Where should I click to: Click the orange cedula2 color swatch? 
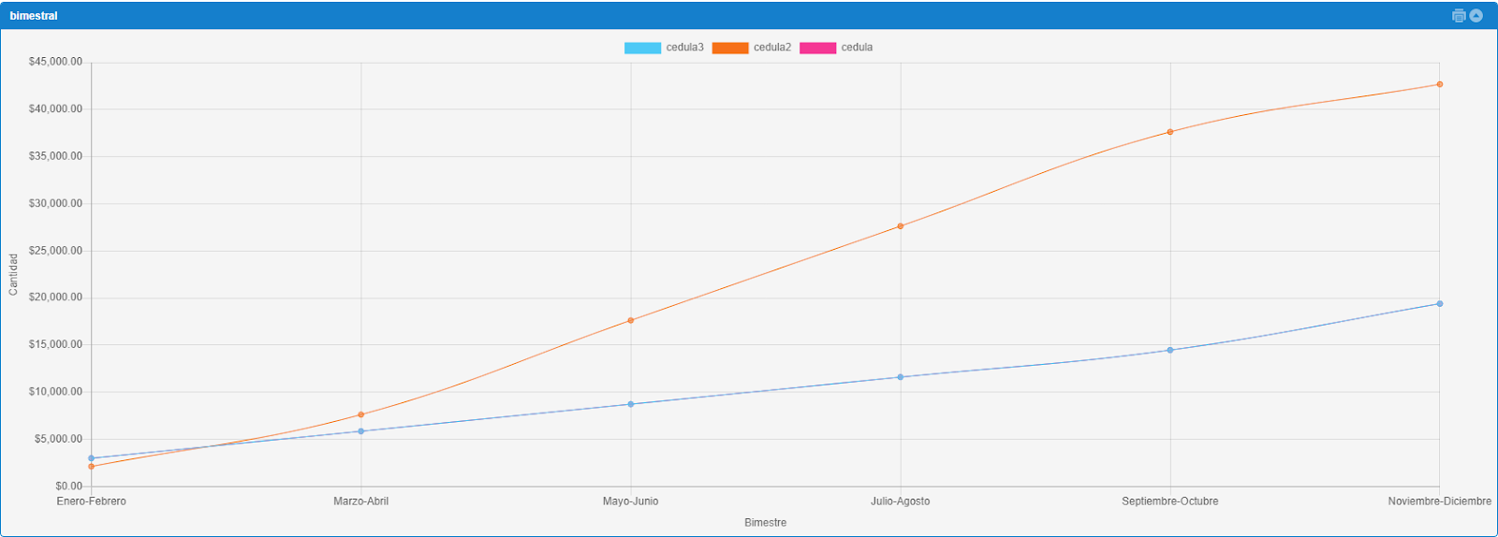point(730,48)
